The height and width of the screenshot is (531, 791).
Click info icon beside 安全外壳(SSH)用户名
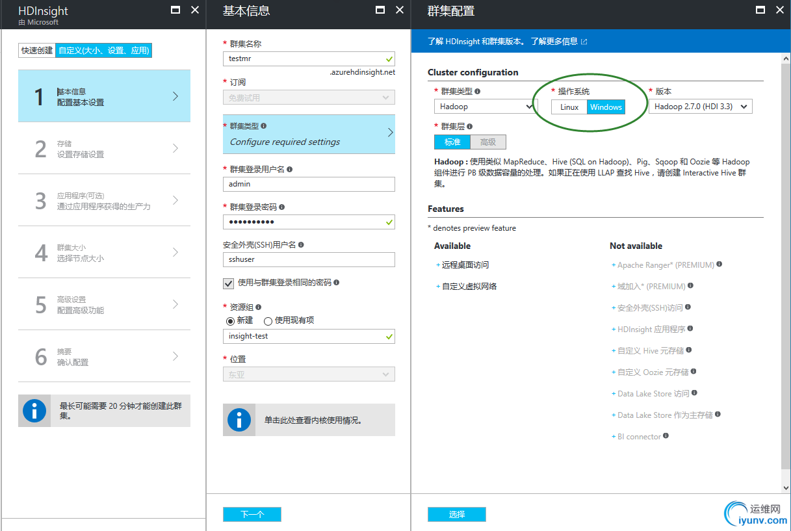tap(301, 245)
